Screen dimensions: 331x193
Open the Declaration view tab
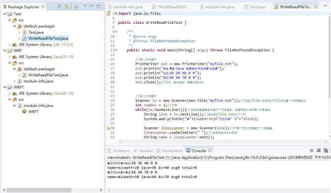(169, 151)
